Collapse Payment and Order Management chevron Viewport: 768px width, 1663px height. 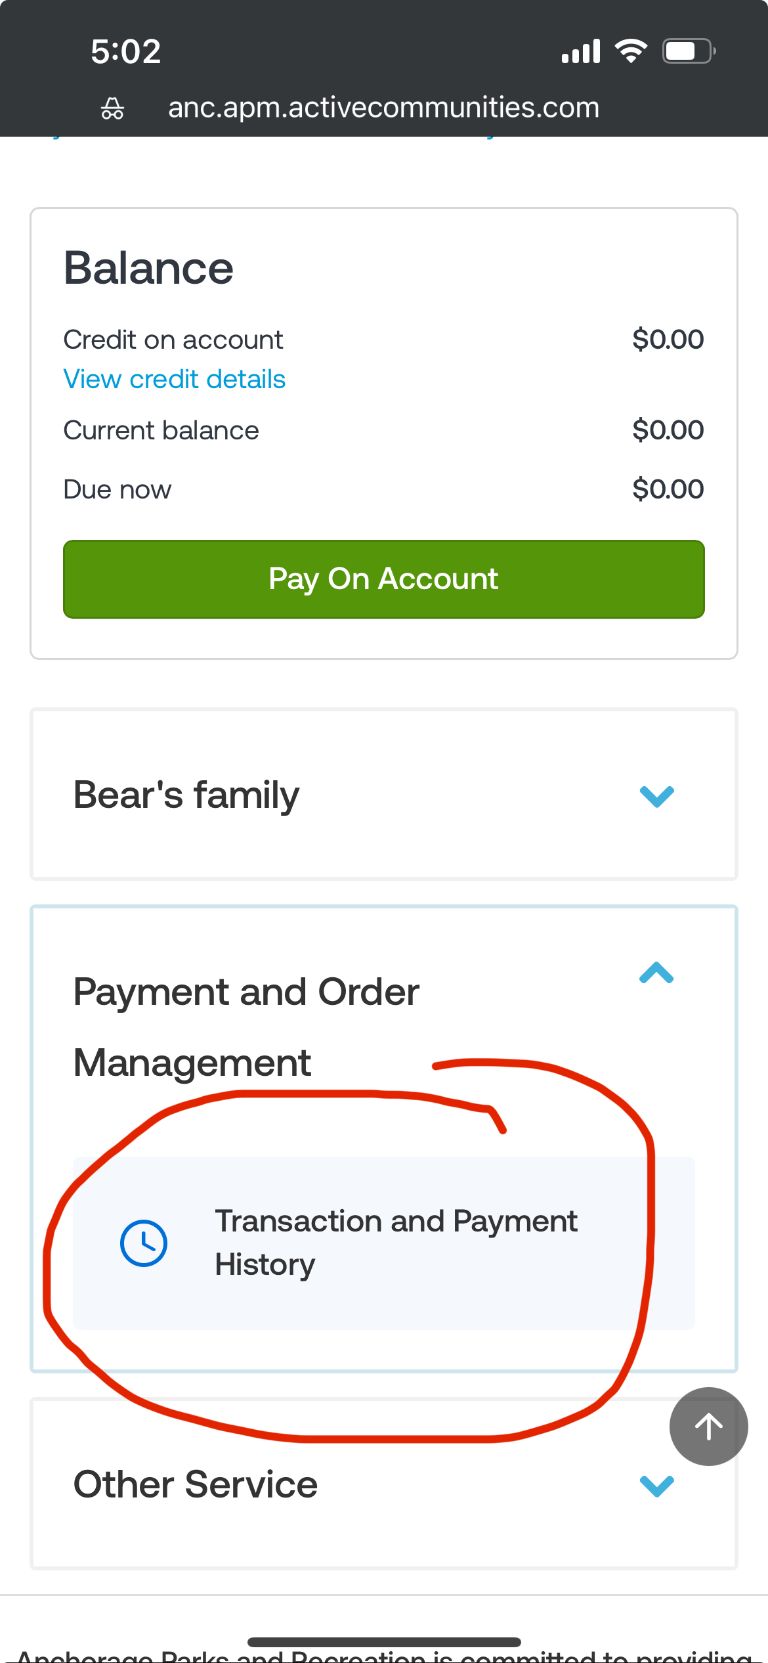tap(656, 973)
